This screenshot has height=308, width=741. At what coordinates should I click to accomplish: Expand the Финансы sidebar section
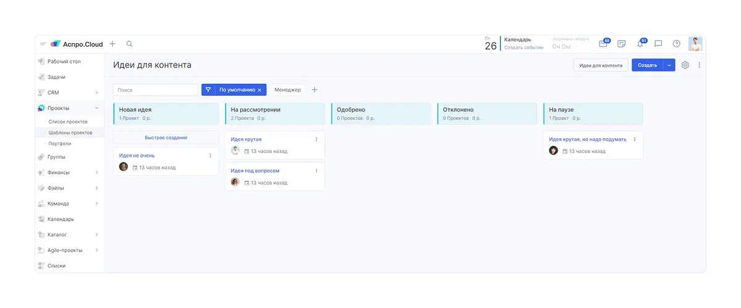96,173
